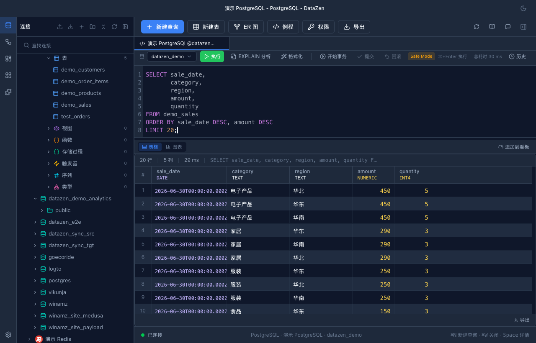Click the upload/export connections icon in the 连接 header
Viewport: 536px width, 343px height.
pos(60,27)
